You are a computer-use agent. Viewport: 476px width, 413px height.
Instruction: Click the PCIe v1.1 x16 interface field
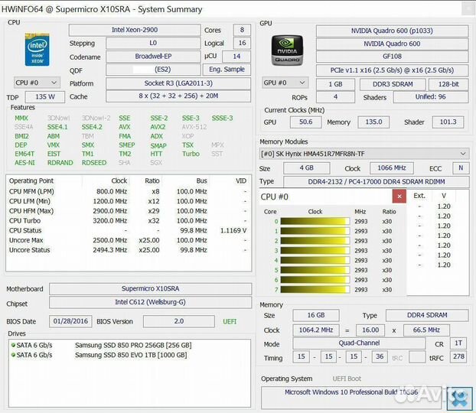(392, 70)
